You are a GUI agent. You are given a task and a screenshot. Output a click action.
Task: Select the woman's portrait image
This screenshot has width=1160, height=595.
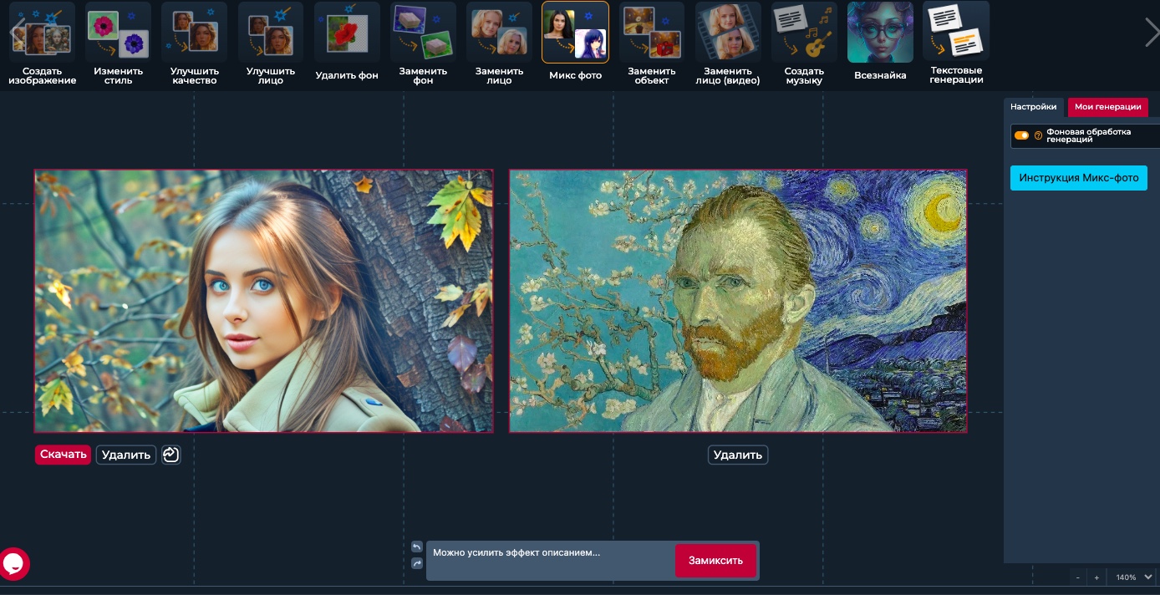tap(264, 301)
